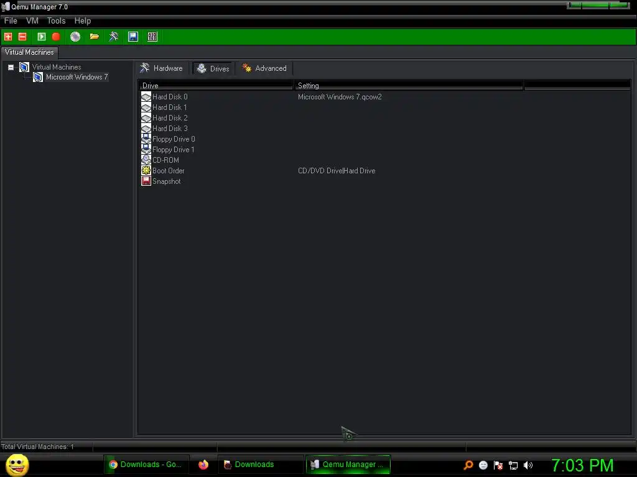Click the blue floppy save icon
This screenshot has width=637, height=477.
(x=133, y=37)
